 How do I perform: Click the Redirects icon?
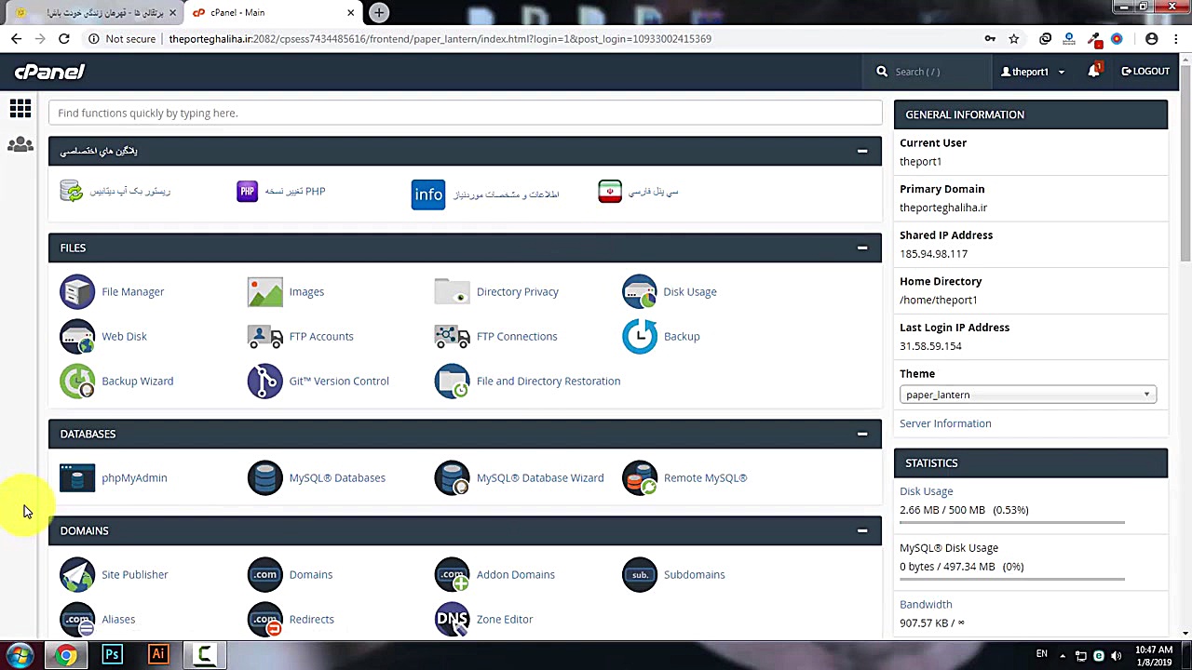pos(264,620)
